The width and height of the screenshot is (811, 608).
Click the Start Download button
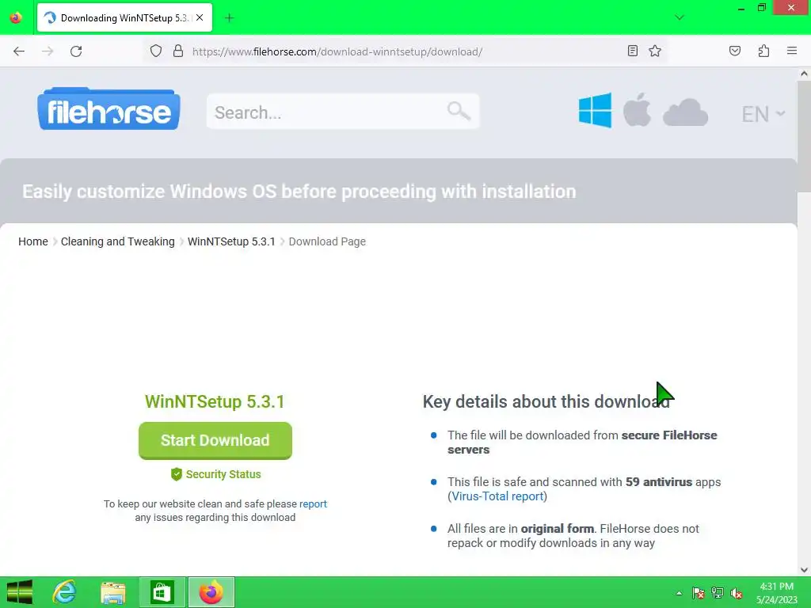pos(215,440)
